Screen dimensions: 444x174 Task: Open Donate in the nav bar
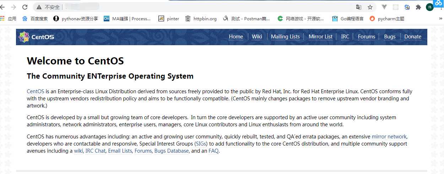413,37
